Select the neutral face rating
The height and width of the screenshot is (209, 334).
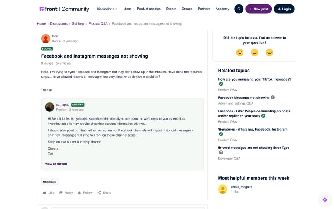(255, 52)
